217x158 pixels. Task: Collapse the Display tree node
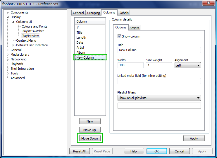pyautogui.click(x=8, y=17)
